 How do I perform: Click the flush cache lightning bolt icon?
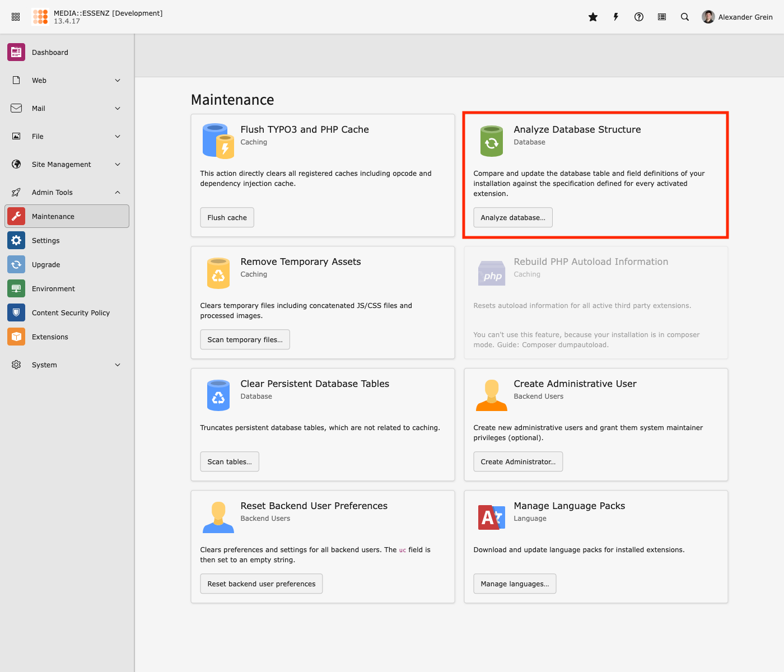point(616,17)
